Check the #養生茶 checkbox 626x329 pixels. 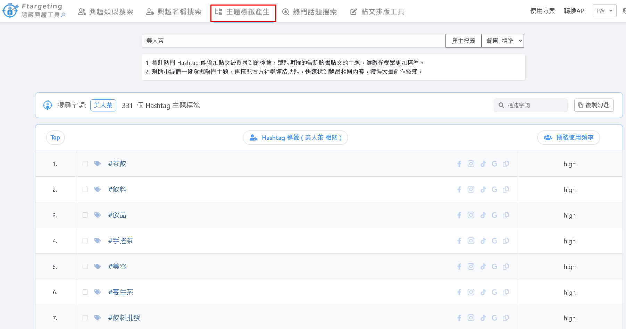(85, 292)
